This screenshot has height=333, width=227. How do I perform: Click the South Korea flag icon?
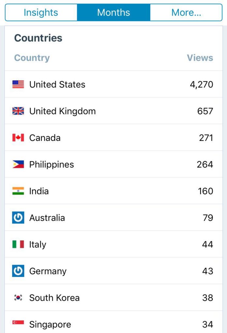pyautogui.click(x=18, y=298)
